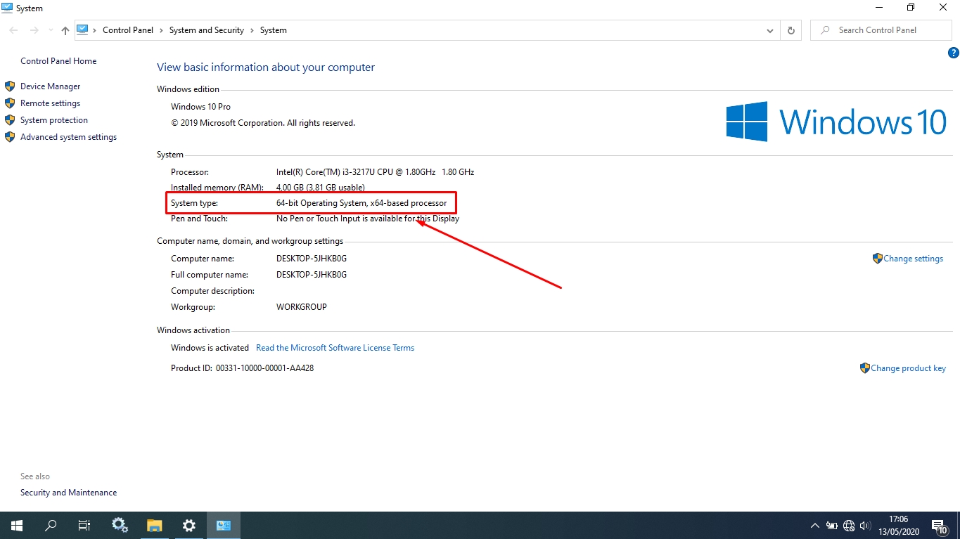Click the processor value 'Intel(R) Core(TM) i3-3217U'
960x539 pixels.
[375, 172]
